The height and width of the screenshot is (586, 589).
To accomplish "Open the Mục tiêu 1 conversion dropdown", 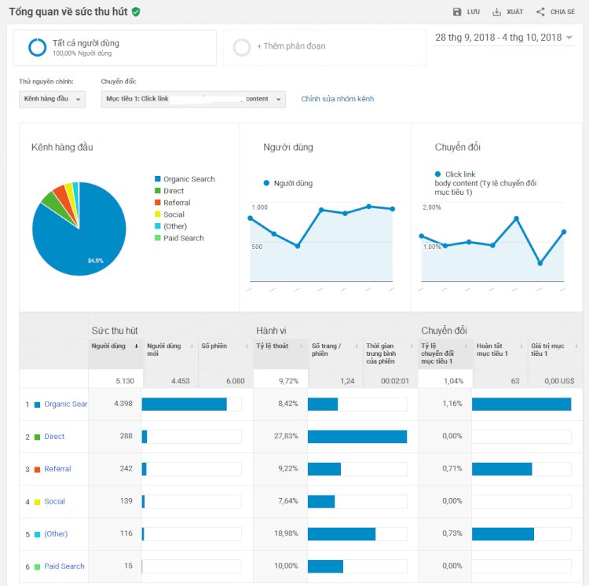I will point(193,99).
